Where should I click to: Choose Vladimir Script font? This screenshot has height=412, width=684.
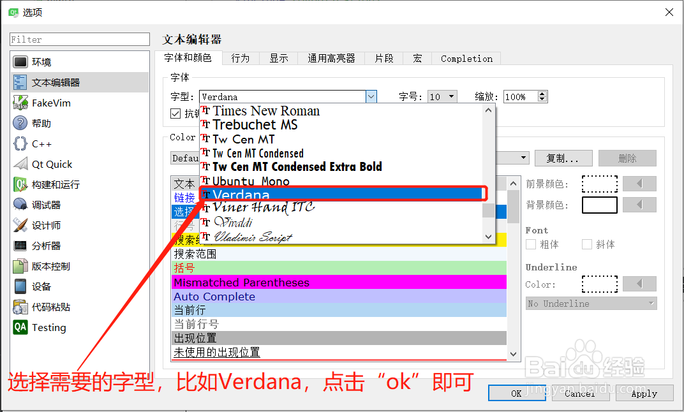pyautogui.click(x=341, y=237)
